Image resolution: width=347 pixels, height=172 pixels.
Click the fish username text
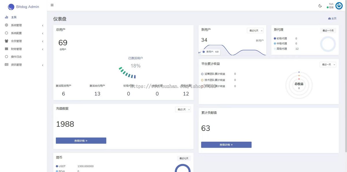pos(331,4)
